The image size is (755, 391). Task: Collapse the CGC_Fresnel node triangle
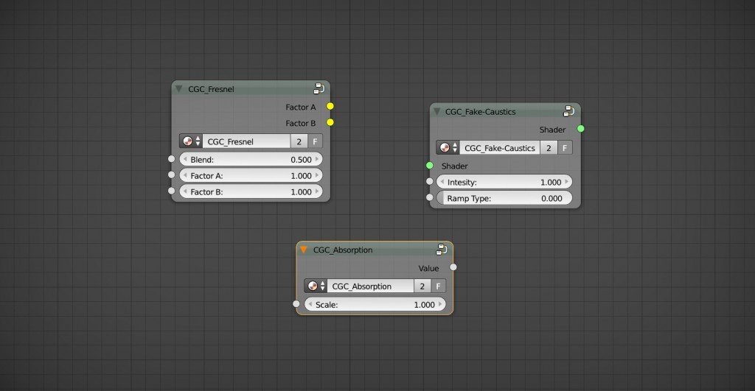point(179,89)
